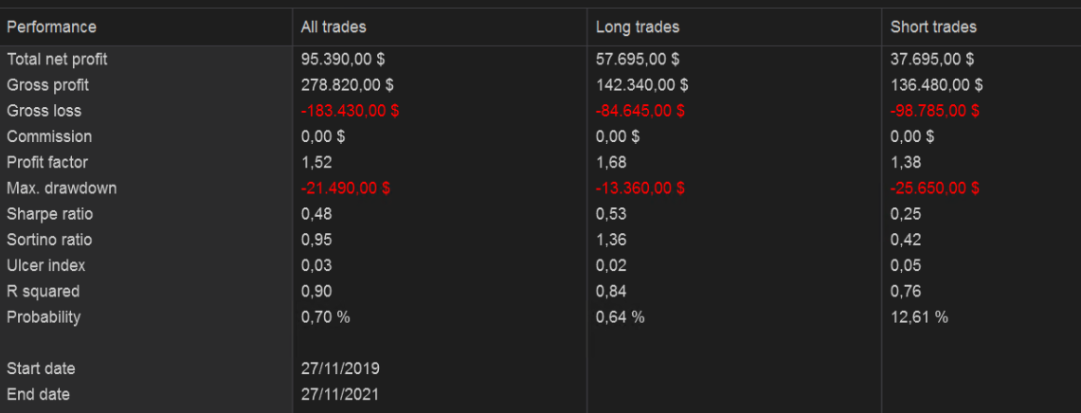Select Long trades Sortino ratio value 1,36
The height and width of the screenshot is (413, 1081).
coord(611,240)
